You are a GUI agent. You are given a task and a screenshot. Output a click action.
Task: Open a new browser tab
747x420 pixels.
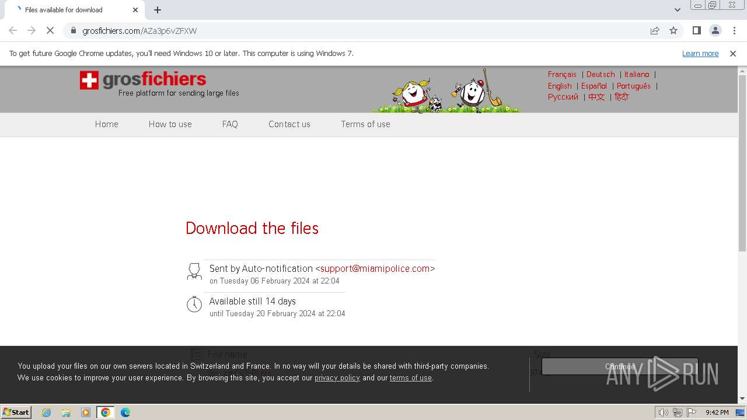(158, 10)
